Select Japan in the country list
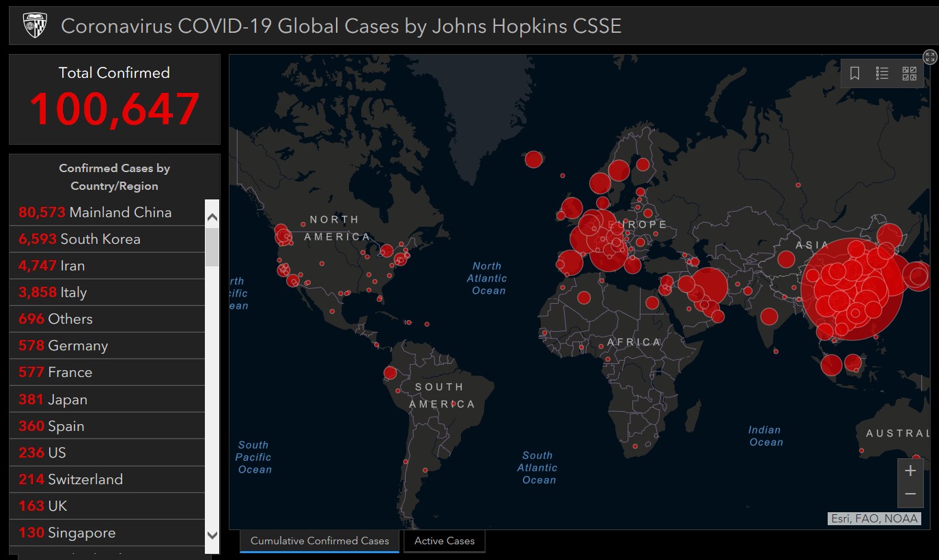The width and height of the screenshot is (939, 560). click(107, 400)
